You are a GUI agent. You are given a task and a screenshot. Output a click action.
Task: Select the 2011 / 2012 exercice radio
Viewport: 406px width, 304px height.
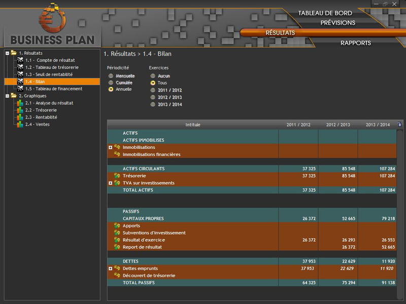[x=153, y=90]
